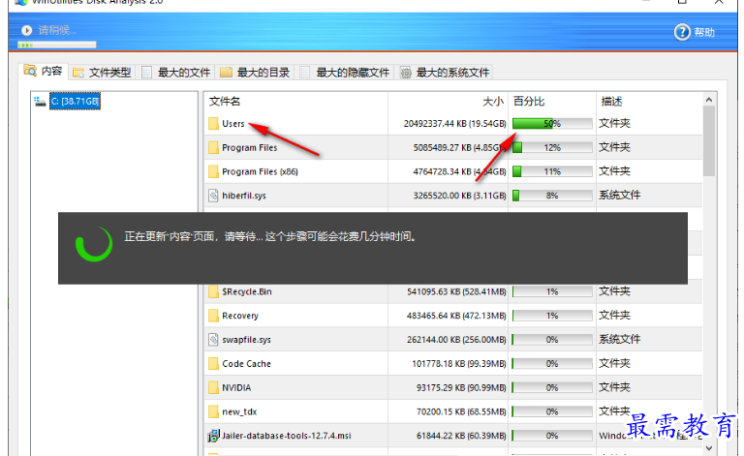Click the hiberfil.sys file icon
Viewport: 744px width, 456px height.
tap(213, 196)
